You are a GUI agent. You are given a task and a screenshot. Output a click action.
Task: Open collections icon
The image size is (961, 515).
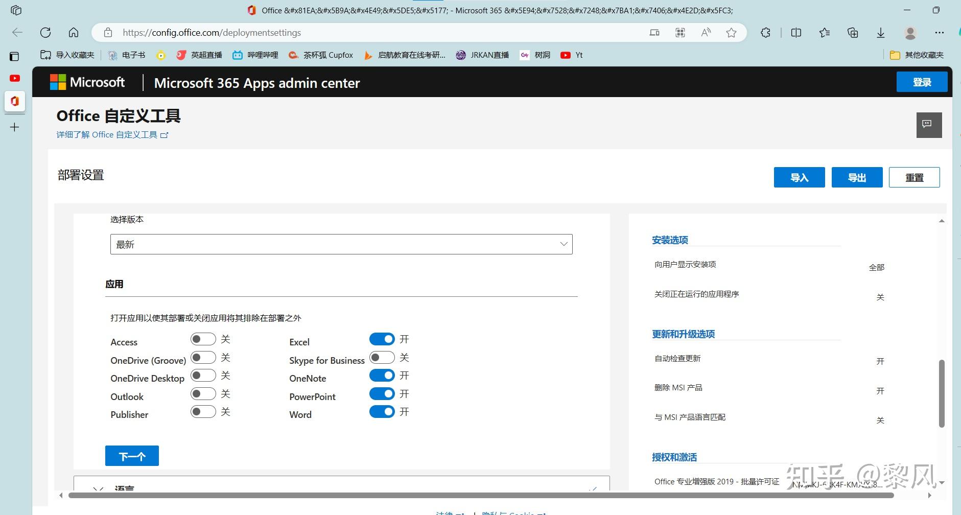853,33
